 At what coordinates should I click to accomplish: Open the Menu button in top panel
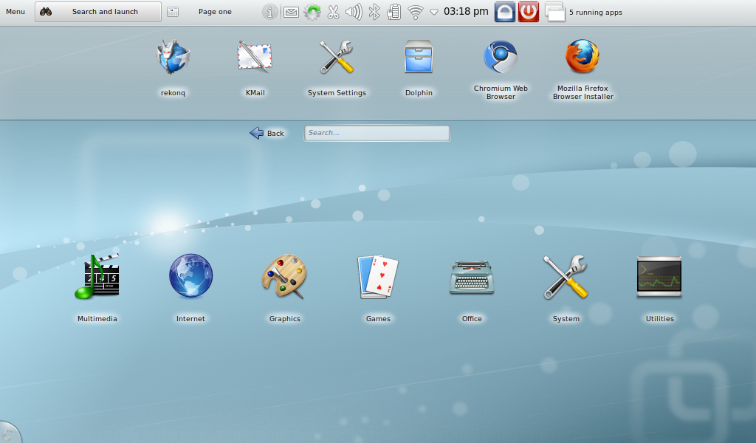click(16, 12)
